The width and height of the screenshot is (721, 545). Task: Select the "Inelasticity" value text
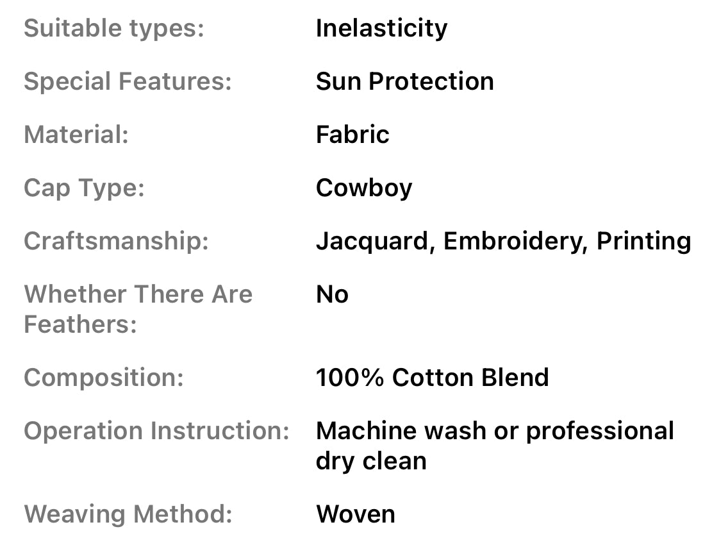tap(381, 28)
